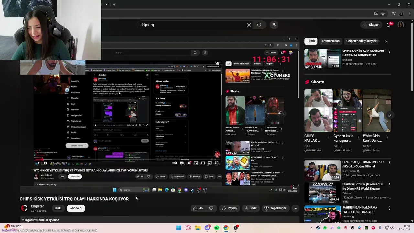Screen dimensions: 414x233
Task: Open the YouTube account avatar menu
Action: (x=401, y=25)
